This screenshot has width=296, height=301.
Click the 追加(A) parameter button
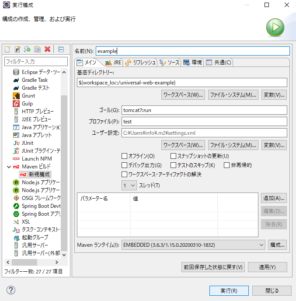point(274,198)
